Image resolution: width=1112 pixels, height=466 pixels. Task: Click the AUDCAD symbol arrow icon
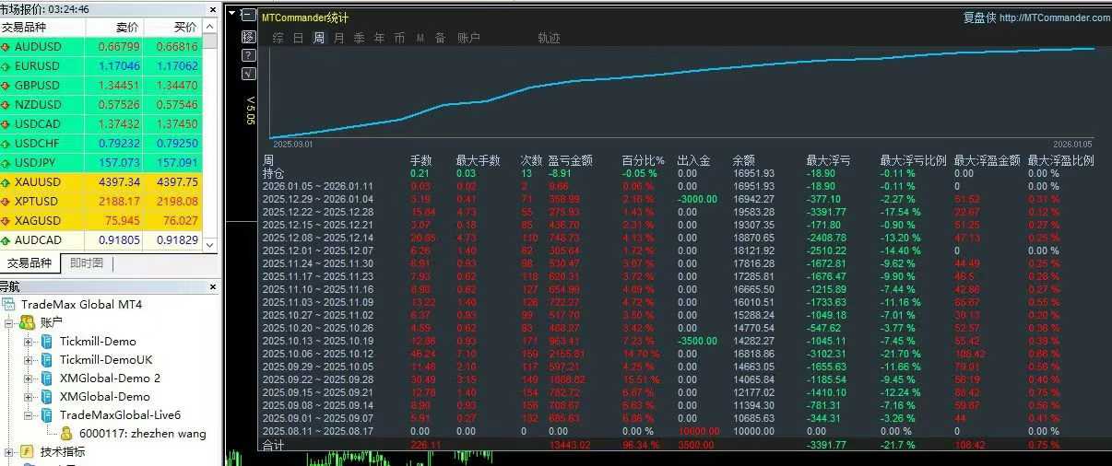(x=7, y=240)
